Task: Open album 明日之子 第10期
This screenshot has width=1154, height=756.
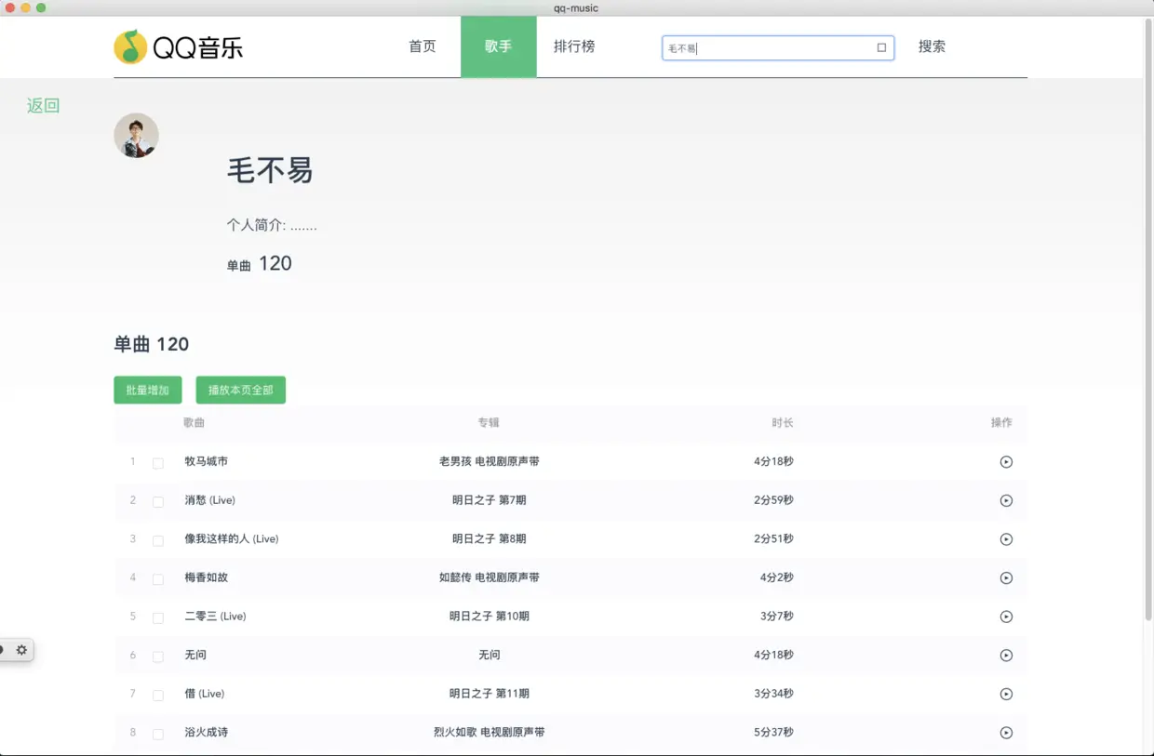Action: click(x=490, y=617)
